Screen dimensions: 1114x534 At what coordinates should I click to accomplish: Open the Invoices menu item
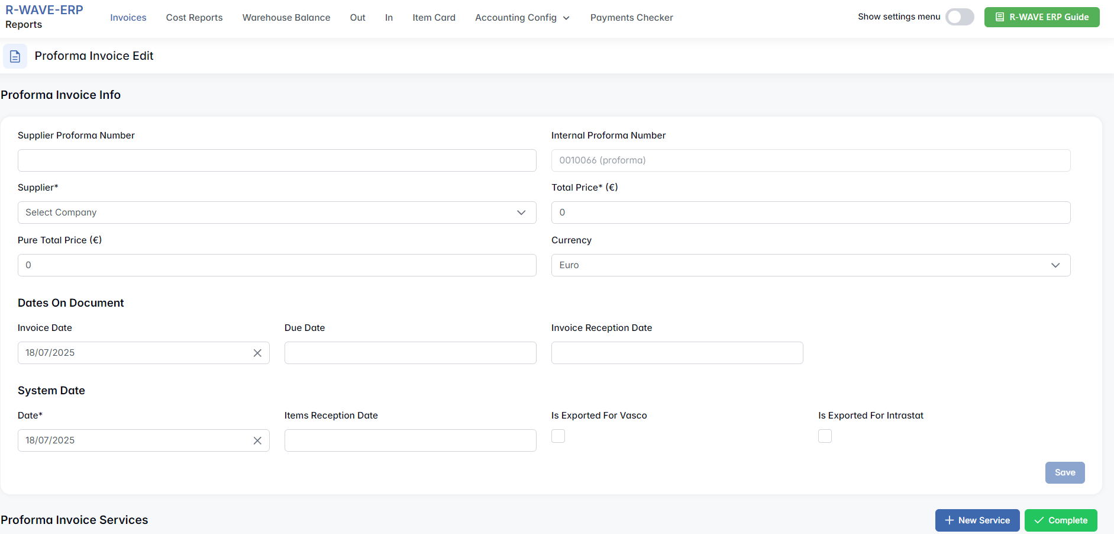point(128,18)
